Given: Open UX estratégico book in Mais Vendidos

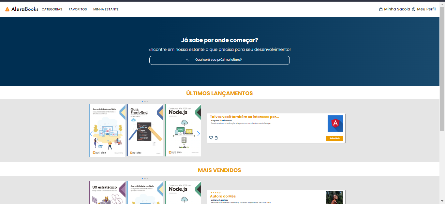Looking at the screenshot, I should pos(107,193).
